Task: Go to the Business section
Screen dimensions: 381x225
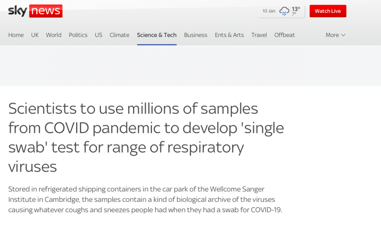Action: 195,35
